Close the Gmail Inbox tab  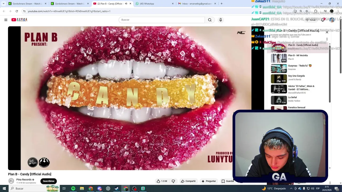coord(215,4)
